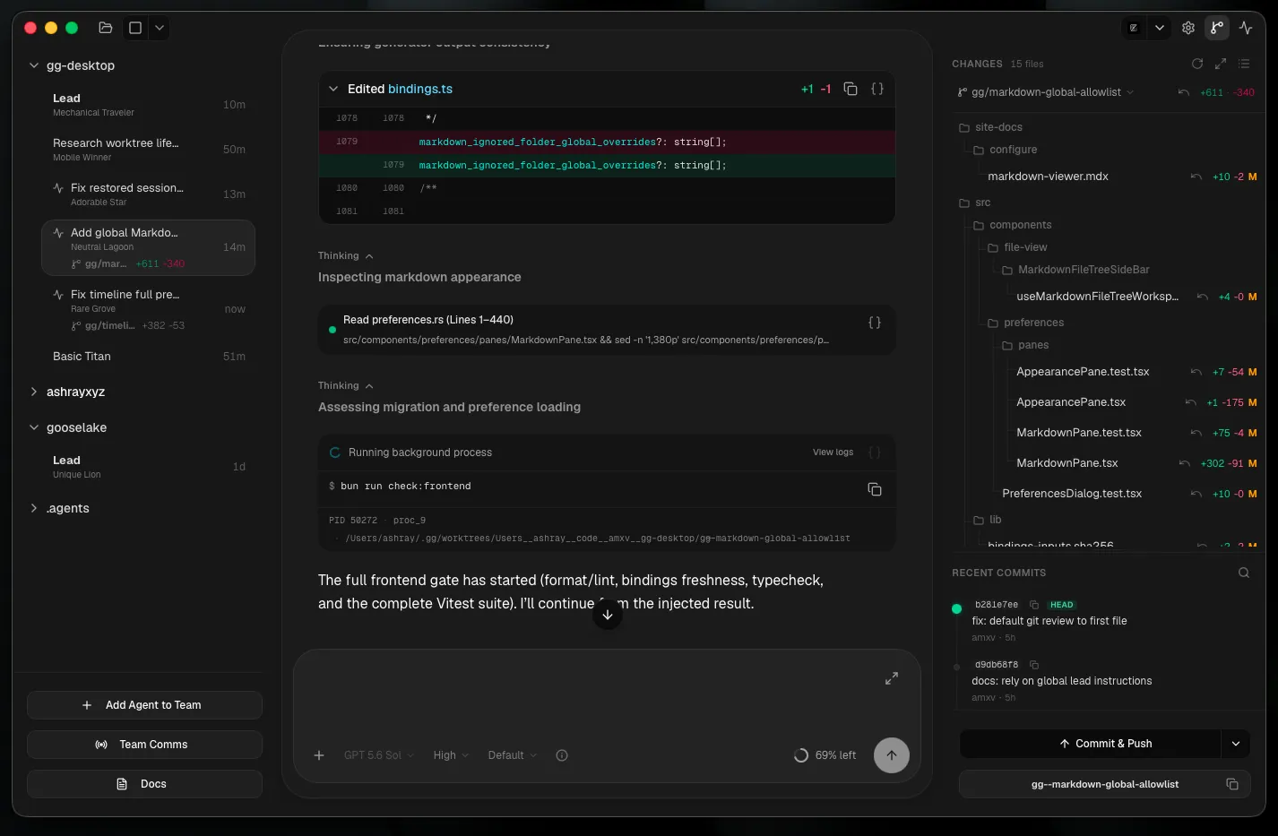Open markdown-viewer.mdx file diff
Screen dimensions: 1278x836
point(1048,177)
